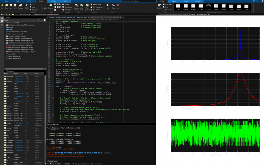Toggle code fold at line 21
The image size is (264, 165).
pos(53,60)
